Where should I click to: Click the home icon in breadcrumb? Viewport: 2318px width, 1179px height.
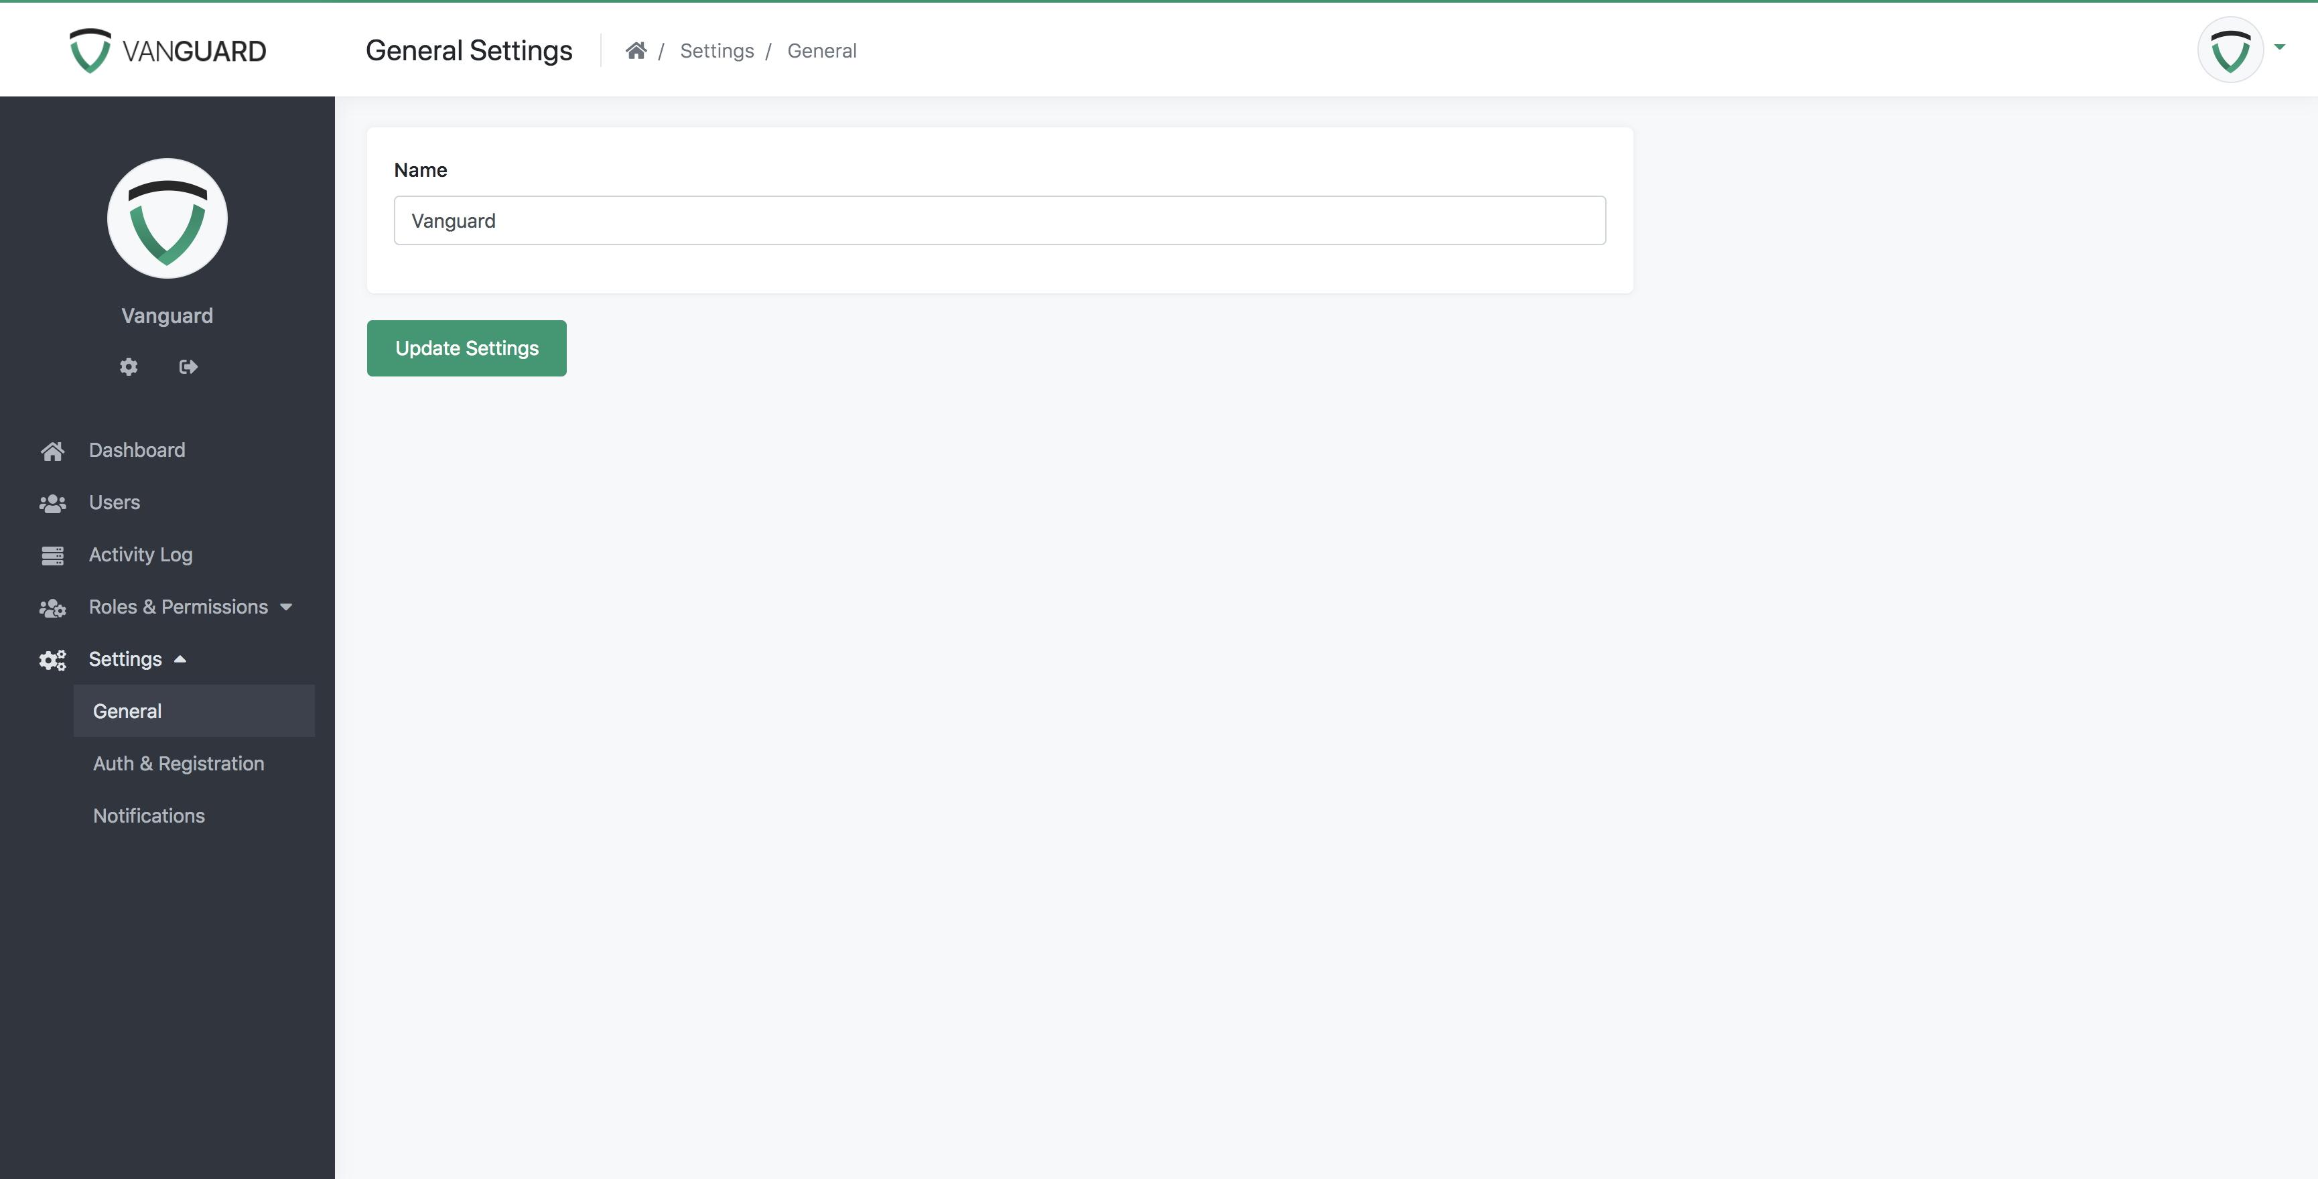point(636,50)
